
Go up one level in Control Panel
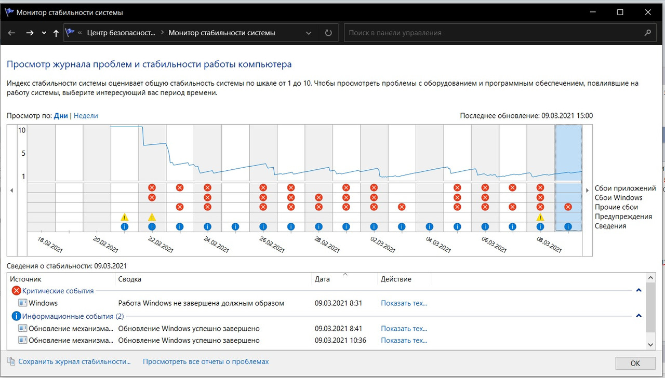tap(56, 33)
